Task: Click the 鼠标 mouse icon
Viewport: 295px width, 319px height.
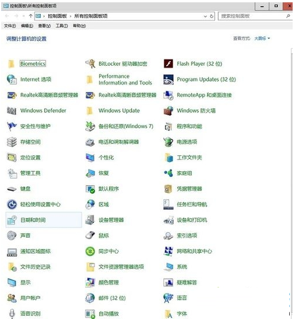Action: click(90, 235)
